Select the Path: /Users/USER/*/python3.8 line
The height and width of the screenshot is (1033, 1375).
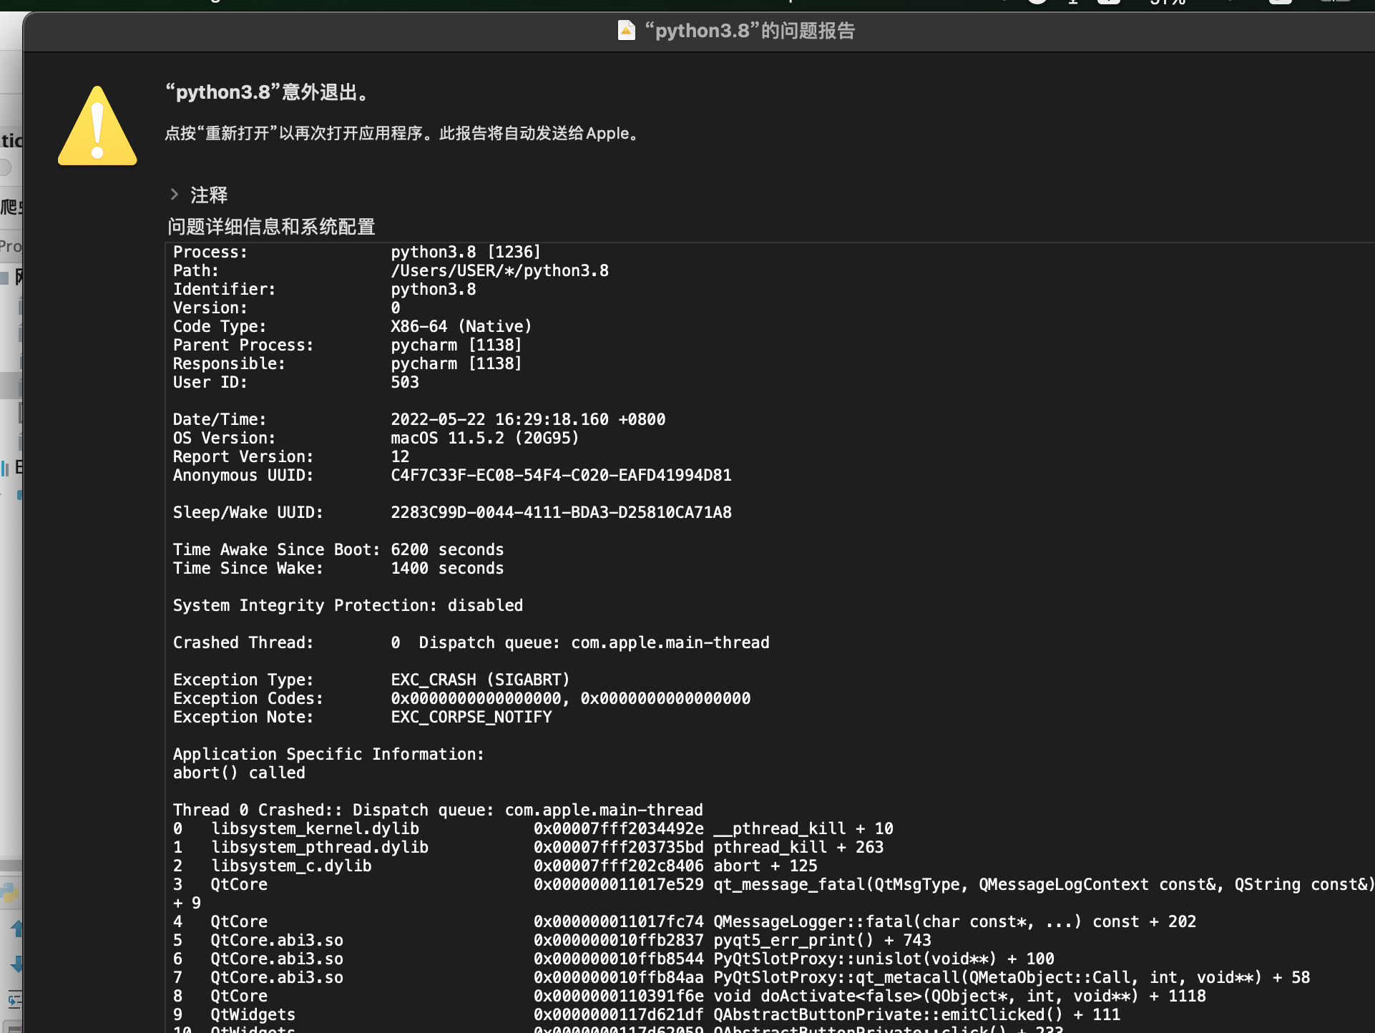tap(391, 270)
